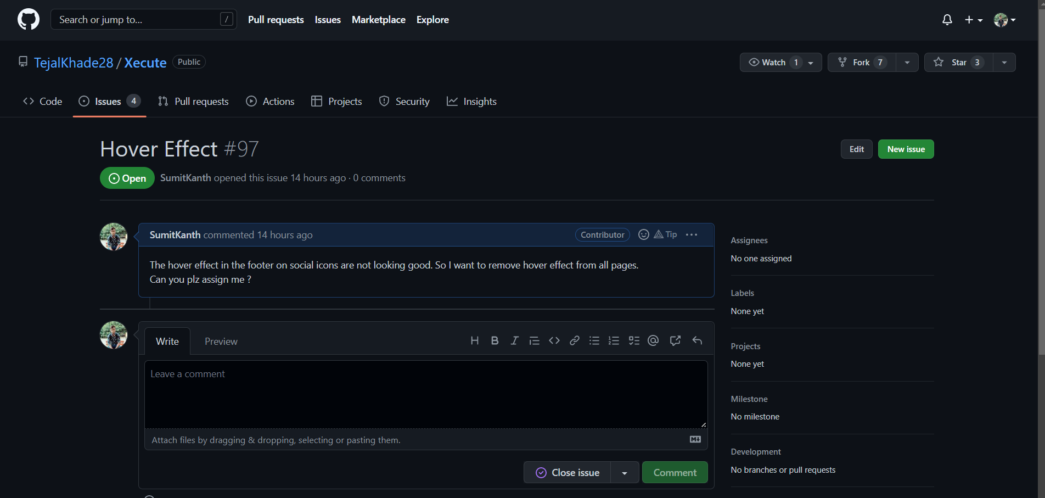1045x498 pixels.
Task: Open SumitKanth link in issue header
Action: [x=186, y=177]
